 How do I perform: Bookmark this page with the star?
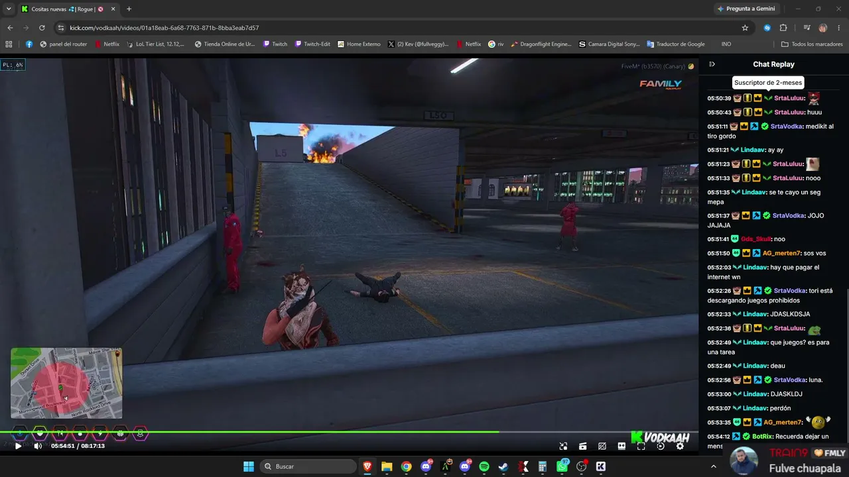click(x=745, y=28)
